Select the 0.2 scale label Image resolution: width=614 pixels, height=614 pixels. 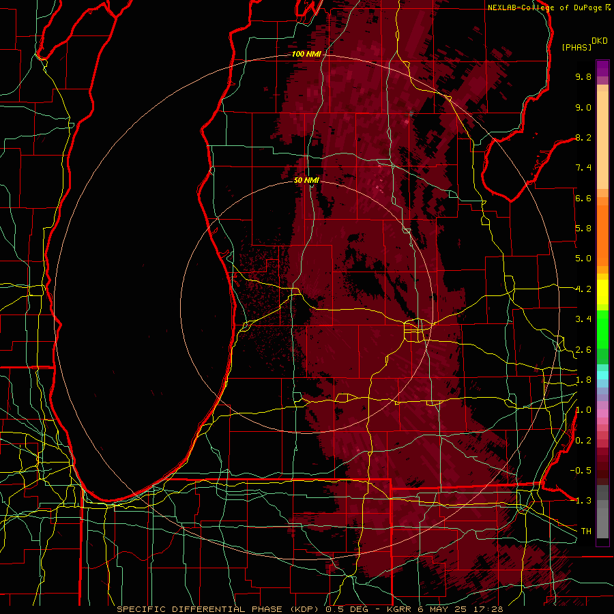583,441
